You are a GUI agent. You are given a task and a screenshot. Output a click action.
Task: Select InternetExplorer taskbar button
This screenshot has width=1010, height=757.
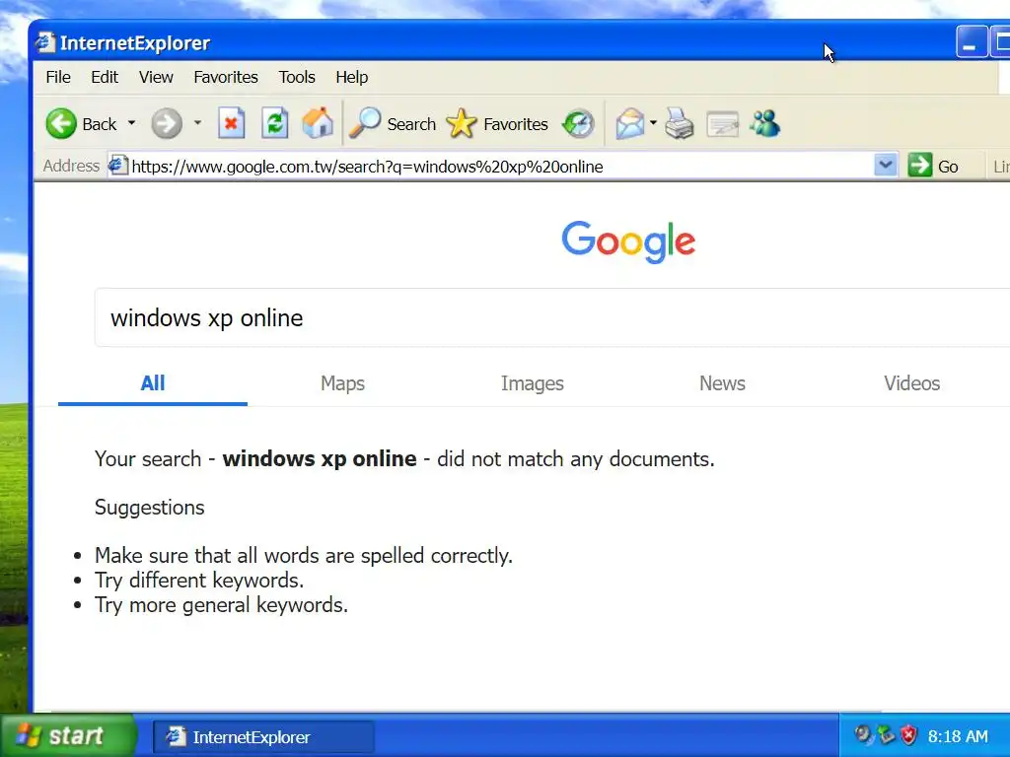pyautogui.click(x=263, y=737)
